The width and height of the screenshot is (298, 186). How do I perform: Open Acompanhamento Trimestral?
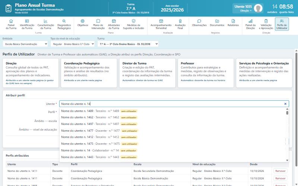161,24
